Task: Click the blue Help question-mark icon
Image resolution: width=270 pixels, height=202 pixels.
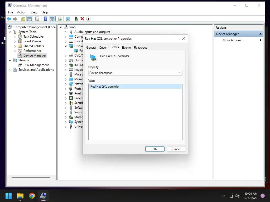Action: click(x=45, y=19)
